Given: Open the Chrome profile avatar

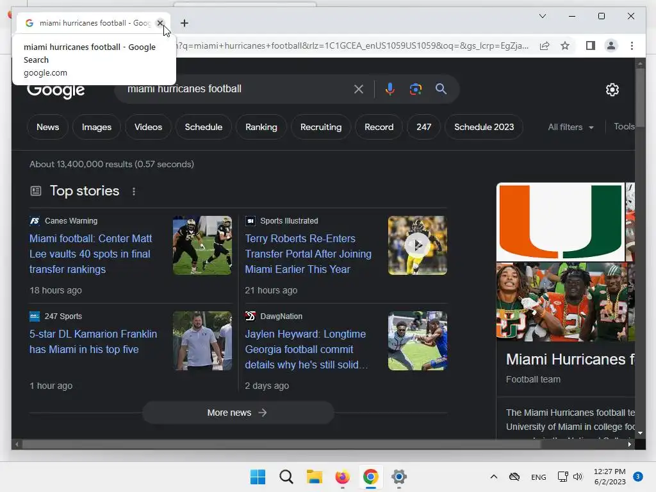Looking at the screenshot, I should [x=611, y=45].
